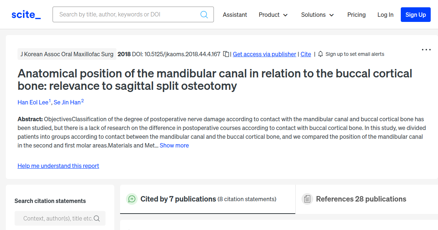Screen dimensions: 438x230
Task: Open Get access via publisher link
Action: coord(264,54)
